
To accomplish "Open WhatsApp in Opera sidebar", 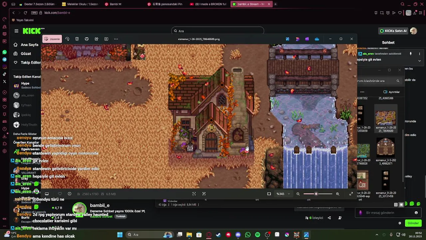I will click(4, 52).
